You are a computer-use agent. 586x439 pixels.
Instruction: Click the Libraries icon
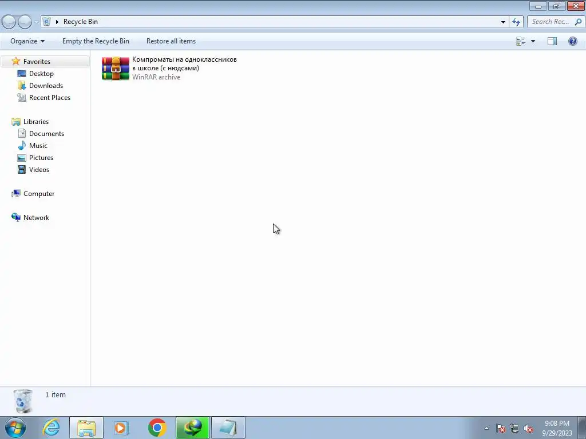coord(15,122)
